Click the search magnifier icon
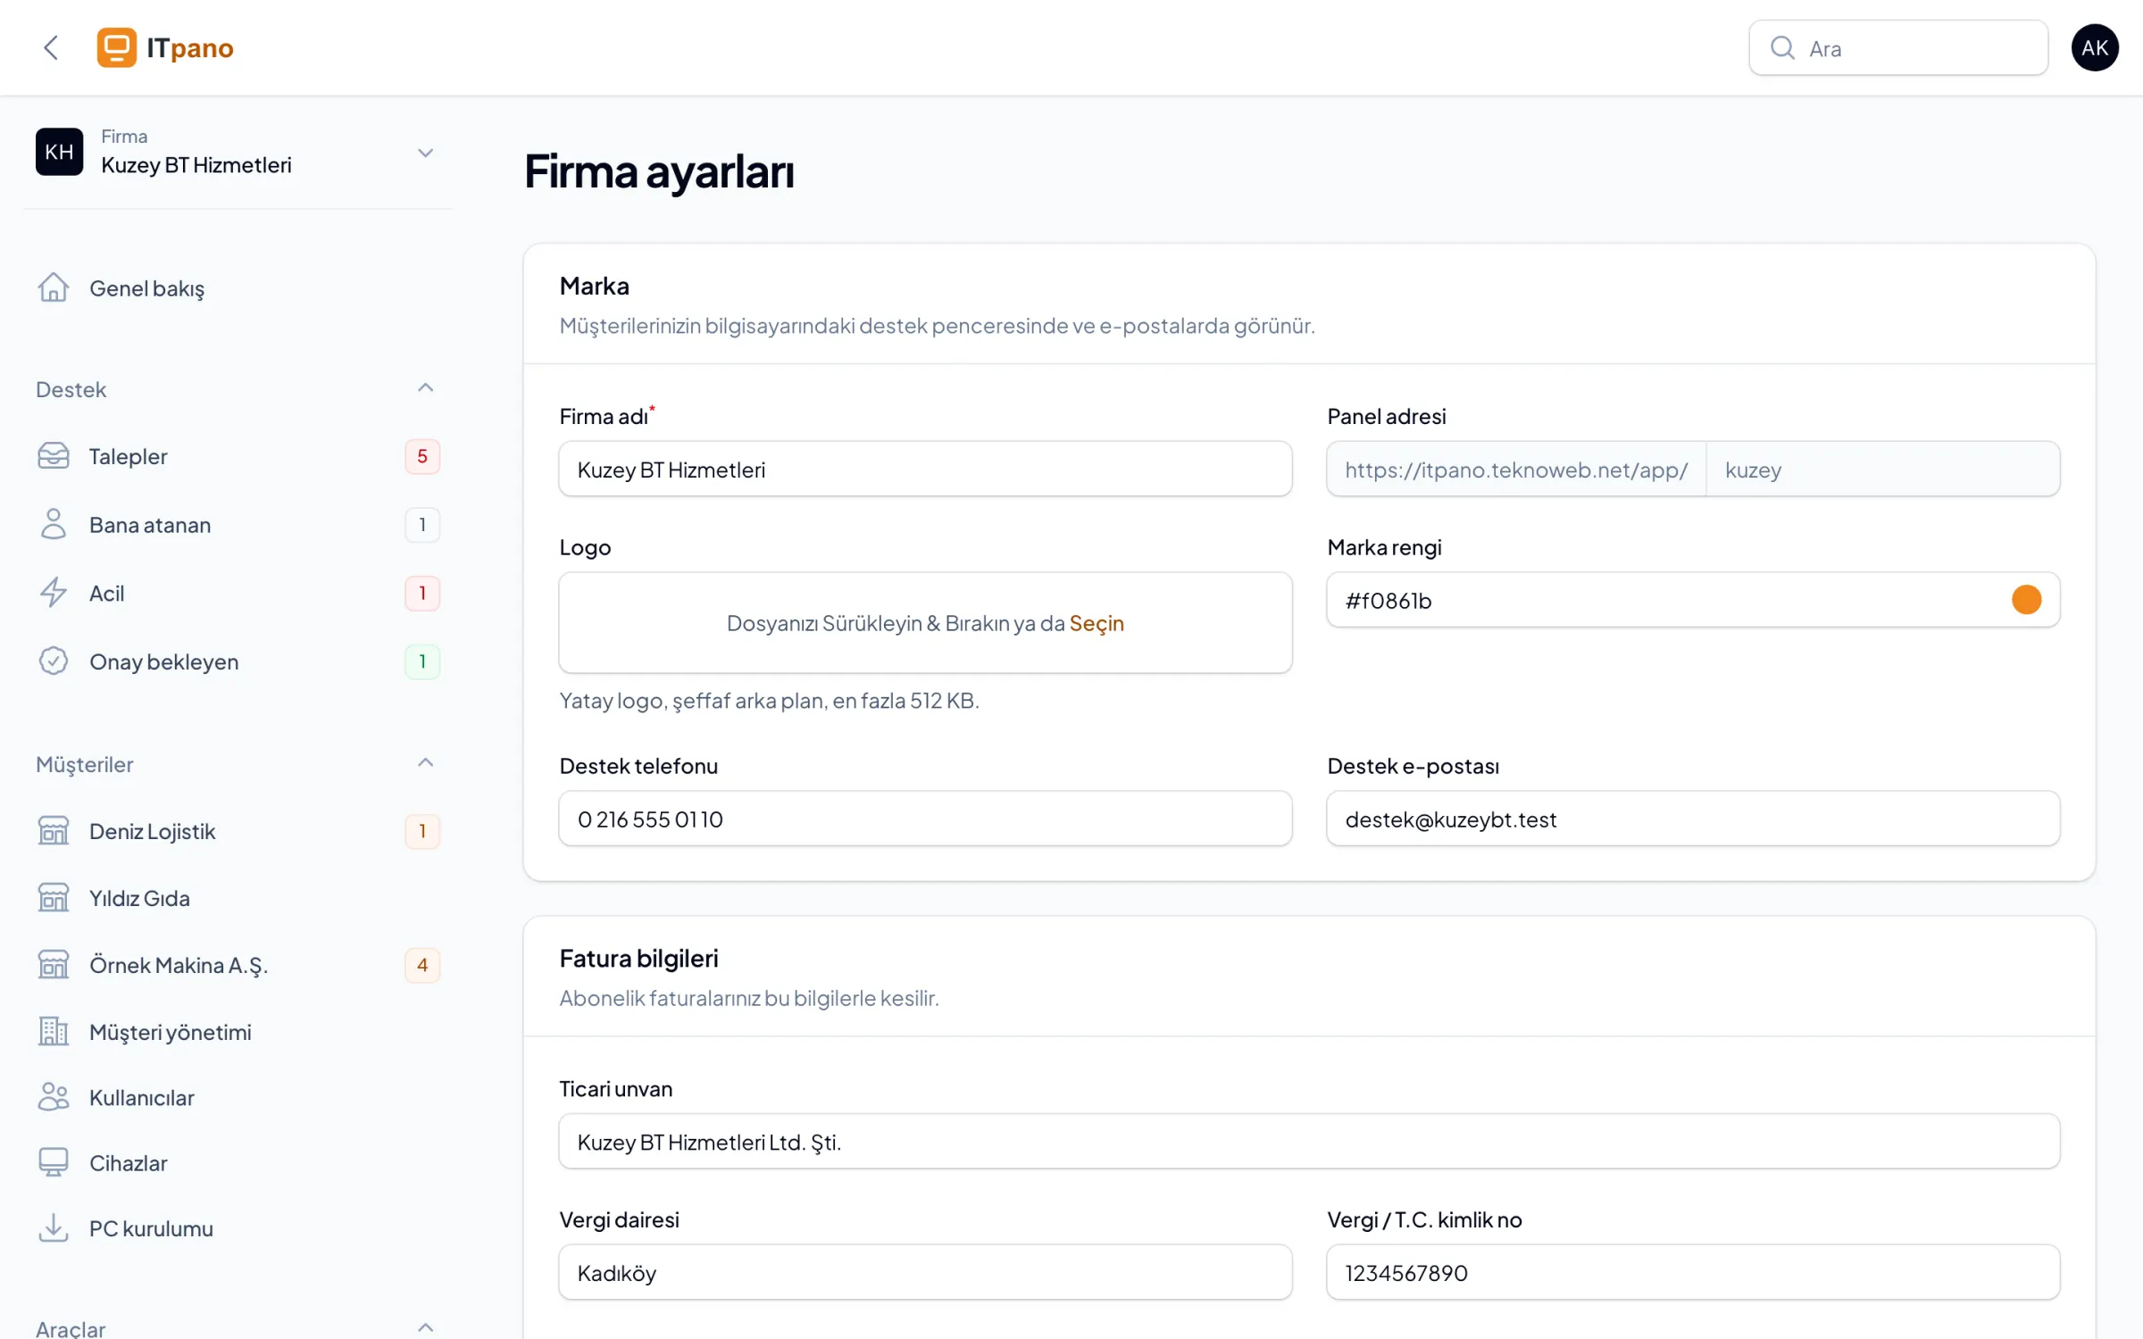2143x1339 pixels. (1782, 47)
